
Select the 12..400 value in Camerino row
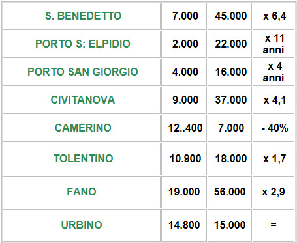[x=184, y=128]
